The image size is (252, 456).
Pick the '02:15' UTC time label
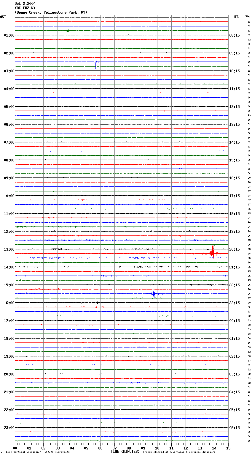(235, 356)
